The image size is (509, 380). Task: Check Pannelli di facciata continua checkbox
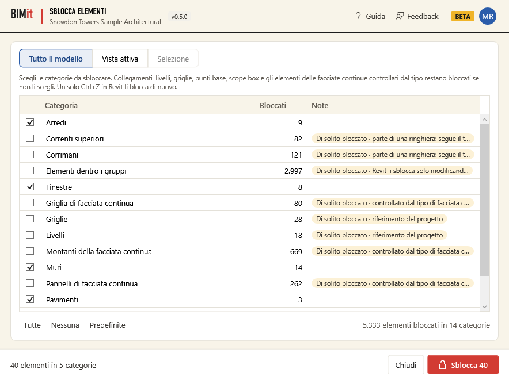pyautogui.click(x=30, y=283)
